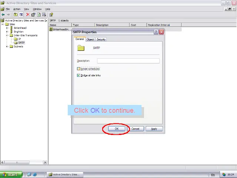The image size is (237, 178).
Task: Collapse the Inter-Site Transports node
Action: pos(7,35)
